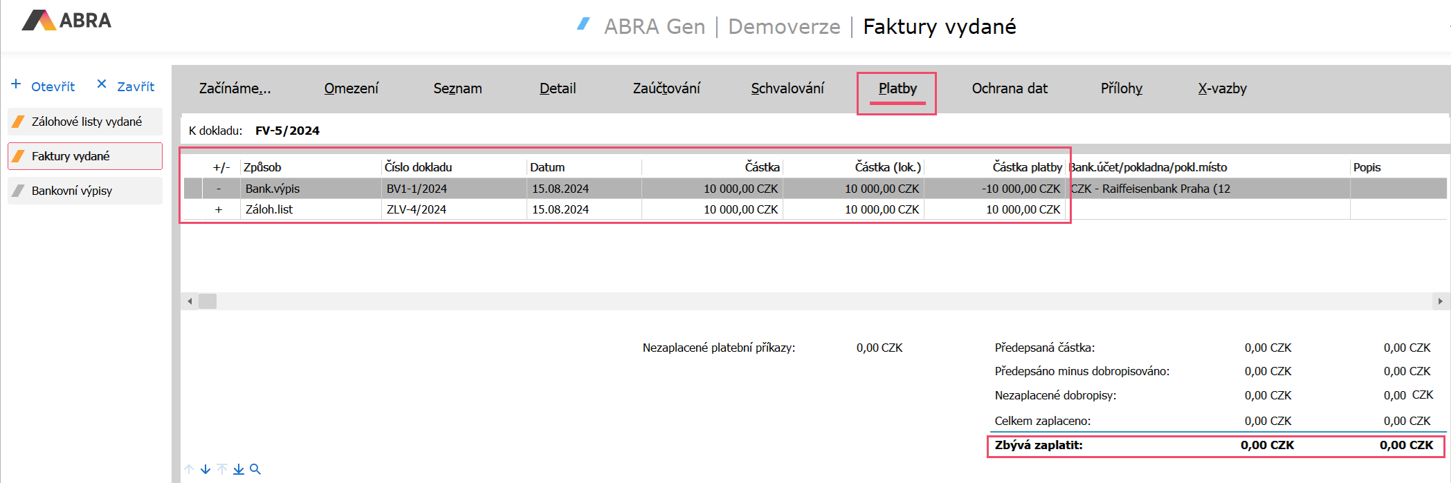Select the Přílohy tab

(x=1121, y=88)
